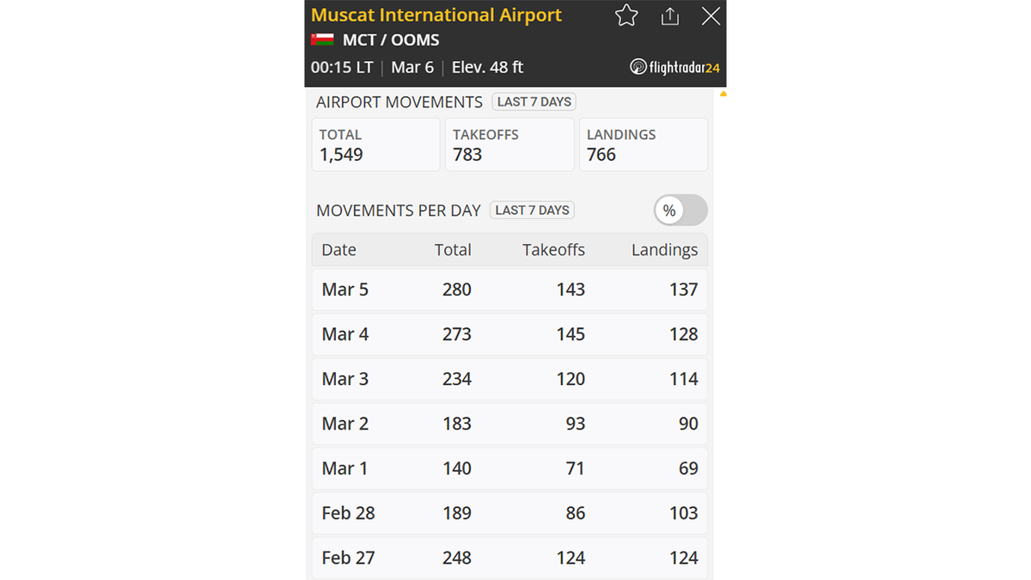Click the Muscat International Airport title
The width and height of the screenshot is (1031, 580).
(x=436, y=15)
